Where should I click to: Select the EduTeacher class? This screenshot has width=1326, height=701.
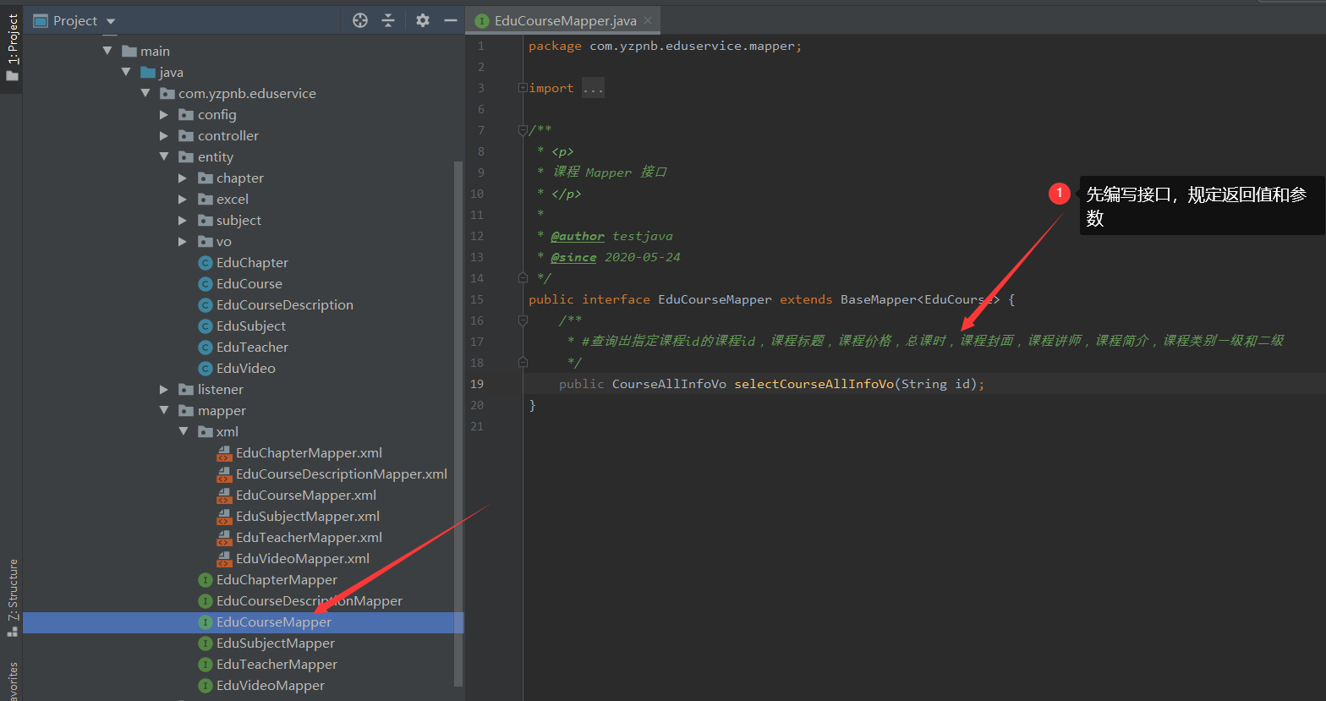coord(252,347)
